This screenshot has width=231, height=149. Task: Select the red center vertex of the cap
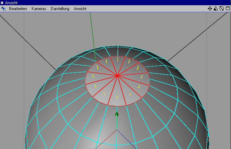coord(117,75)
